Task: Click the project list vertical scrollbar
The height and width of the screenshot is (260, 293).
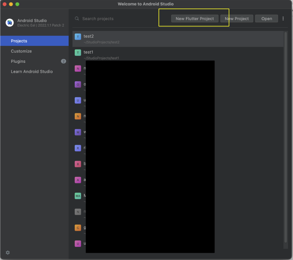Action: click(x=286, y=137)
